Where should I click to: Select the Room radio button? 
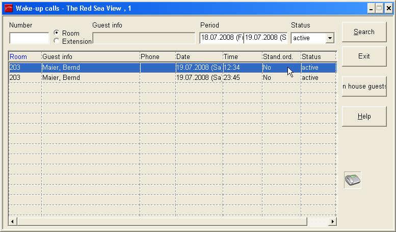[57, 33]
